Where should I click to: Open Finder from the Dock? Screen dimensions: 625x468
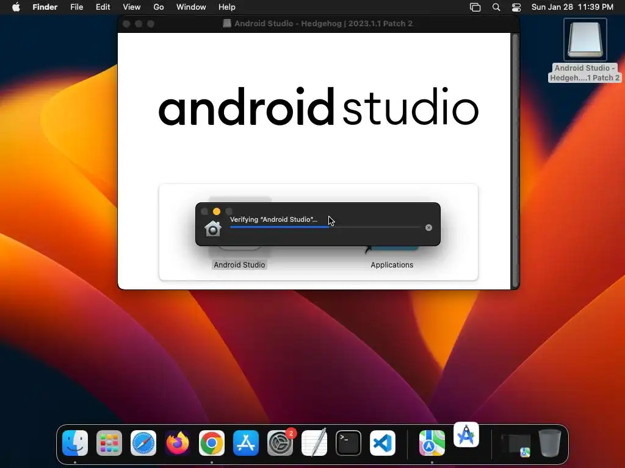pos(75,443)
